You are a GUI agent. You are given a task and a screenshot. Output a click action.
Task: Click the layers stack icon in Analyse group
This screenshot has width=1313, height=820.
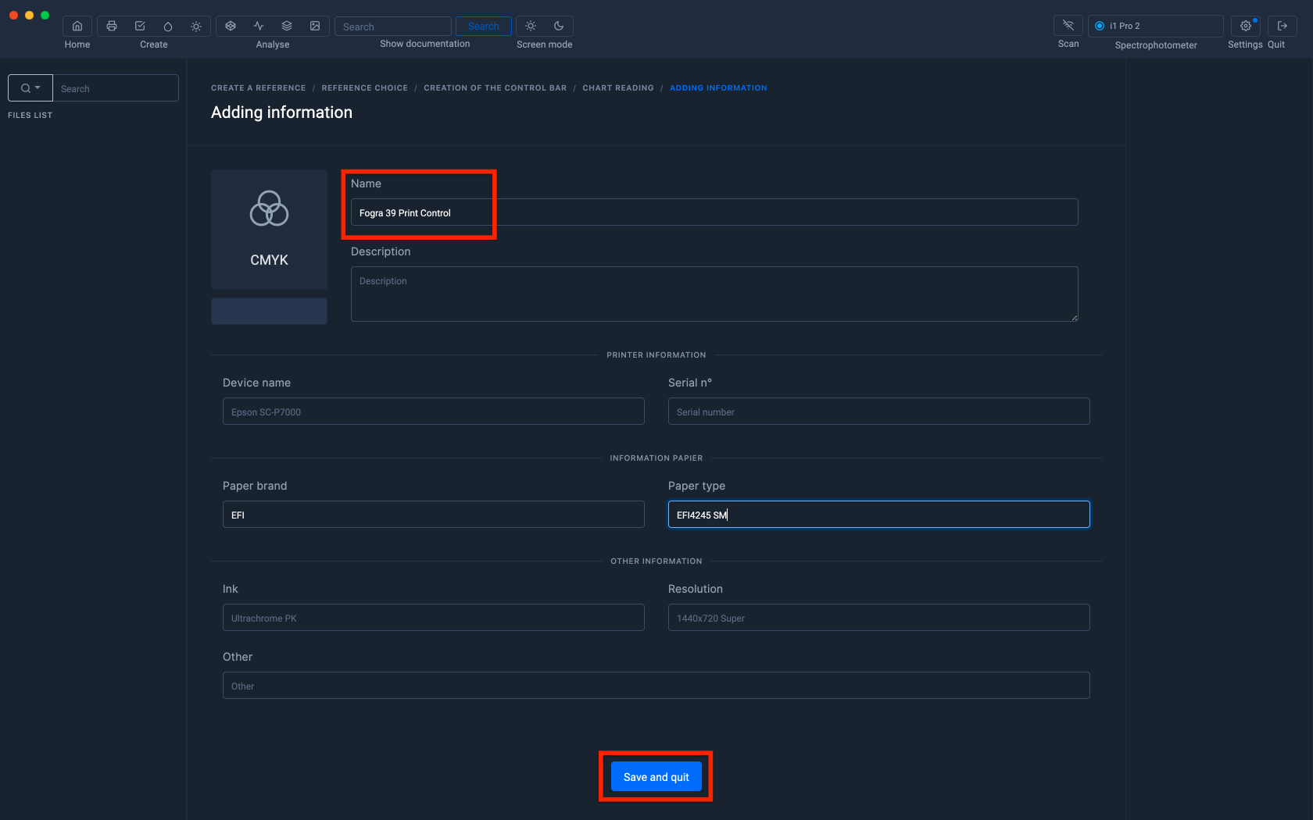pyautogui.click(x=287, y=26)
